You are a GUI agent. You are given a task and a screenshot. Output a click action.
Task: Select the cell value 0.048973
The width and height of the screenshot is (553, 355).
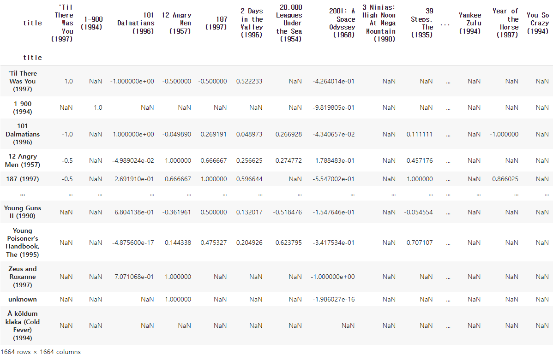pyautogui.click(x=249, y=134)
